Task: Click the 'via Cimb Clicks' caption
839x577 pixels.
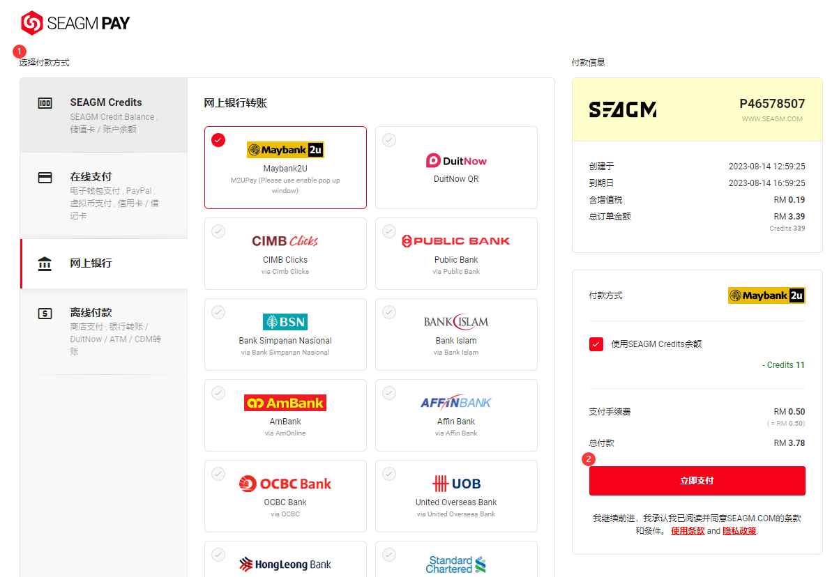Action: (x=285, y=272)
